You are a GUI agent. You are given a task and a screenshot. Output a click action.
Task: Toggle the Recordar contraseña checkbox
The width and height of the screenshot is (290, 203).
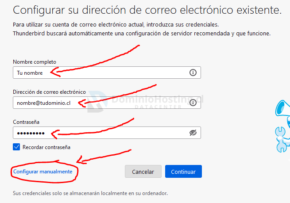[x=17, y=147]
